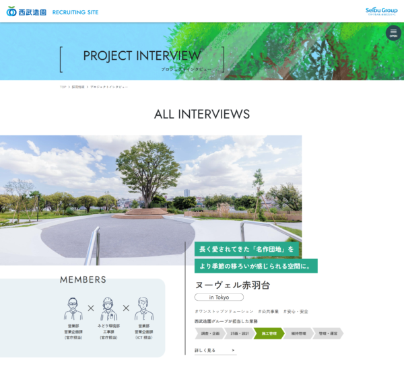404x381 pixels.
Task: Click RECRUITING SITE header text
Action: coord(75,12)
